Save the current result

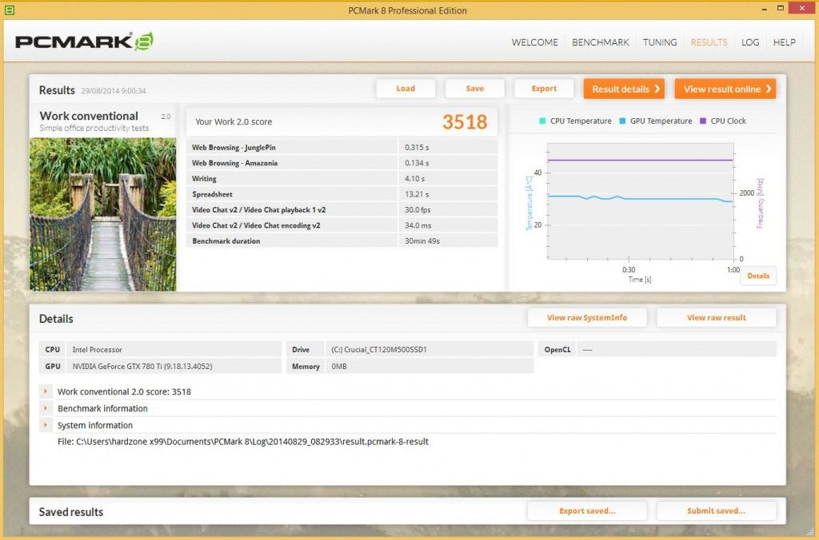tap(475, 89)
